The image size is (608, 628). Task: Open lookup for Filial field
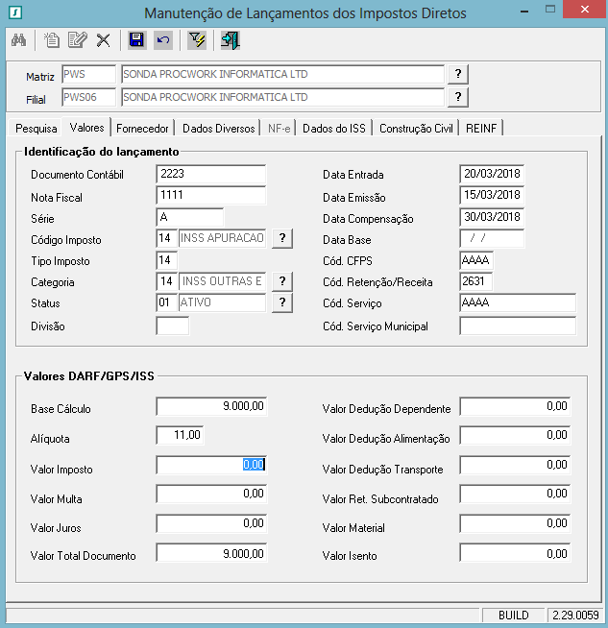[x=458, y=97]
